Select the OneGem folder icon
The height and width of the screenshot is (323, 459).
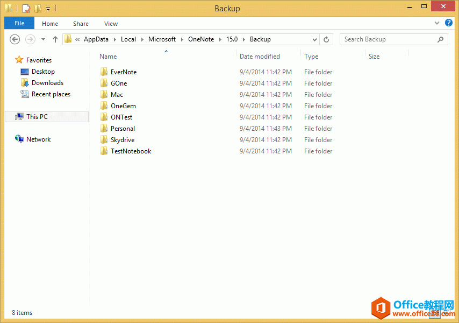[104, 106]
